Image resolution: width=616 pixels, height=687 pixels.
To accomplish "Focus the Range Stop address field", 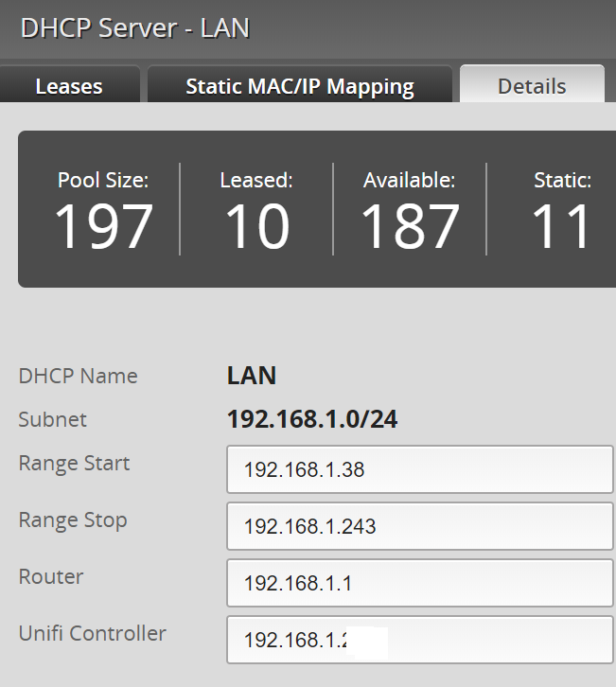I will 419,526.
